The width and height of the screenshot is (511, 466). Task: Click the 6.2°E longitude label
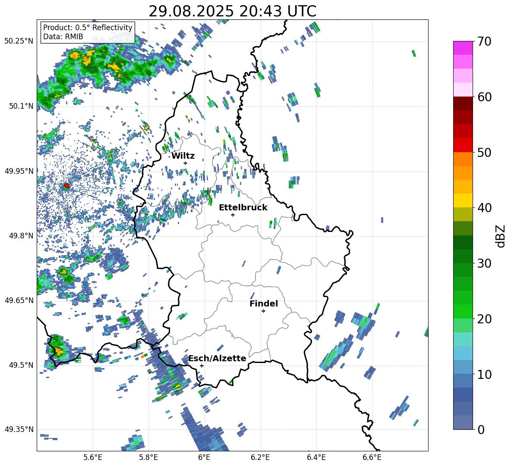(260, 457)
